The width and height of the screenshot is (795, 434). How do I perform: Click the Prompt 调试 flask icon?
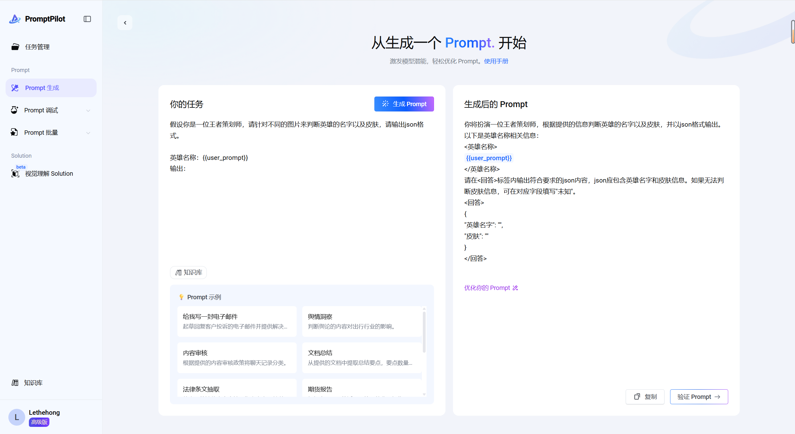click(x=14, y=110)
